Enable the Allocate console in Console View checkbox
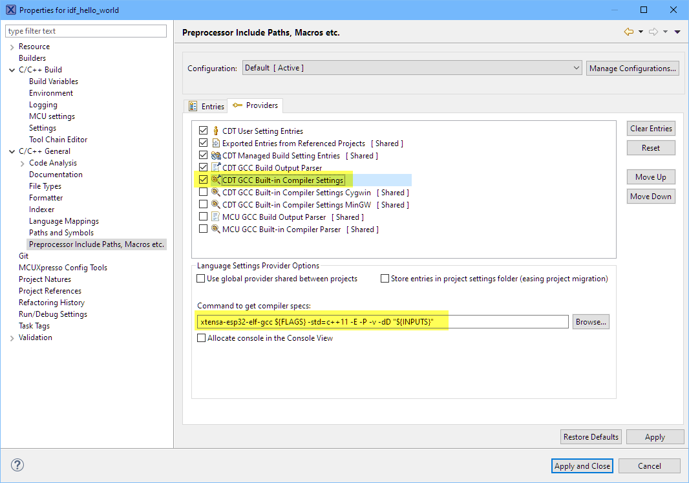 (x=202, y=338)
